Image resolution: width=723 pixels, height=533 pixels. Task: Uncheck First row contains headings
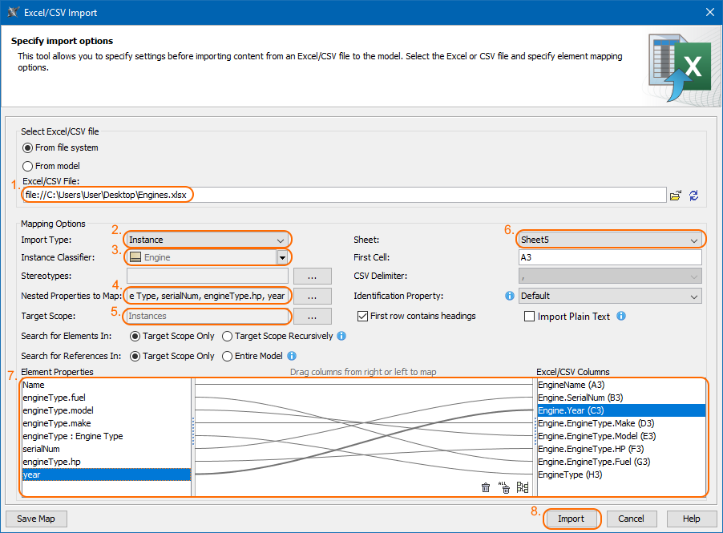[x=362, y=316]
